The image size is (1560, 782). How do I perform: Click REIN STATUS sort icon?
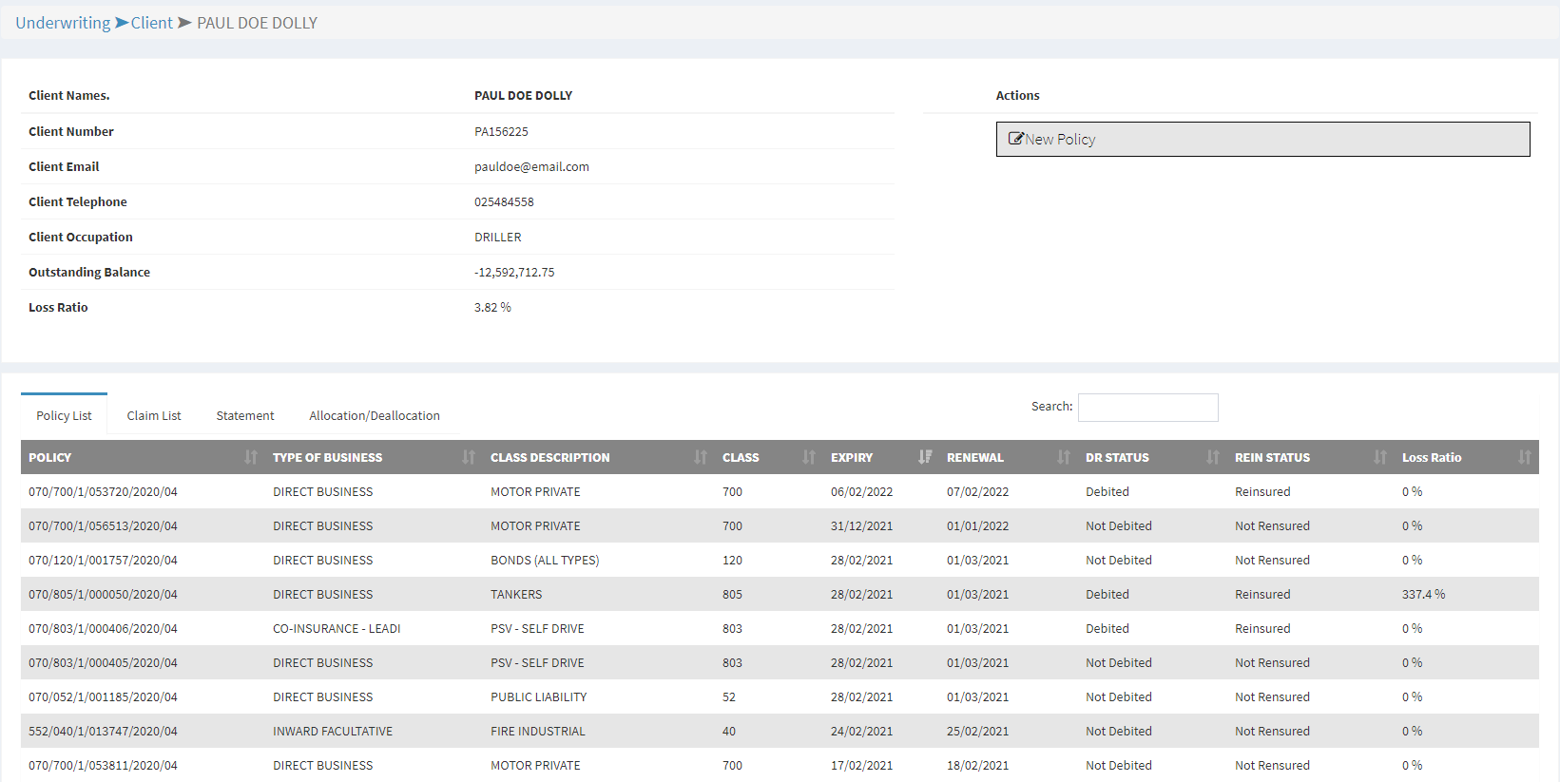click(x=1380, y=457)
